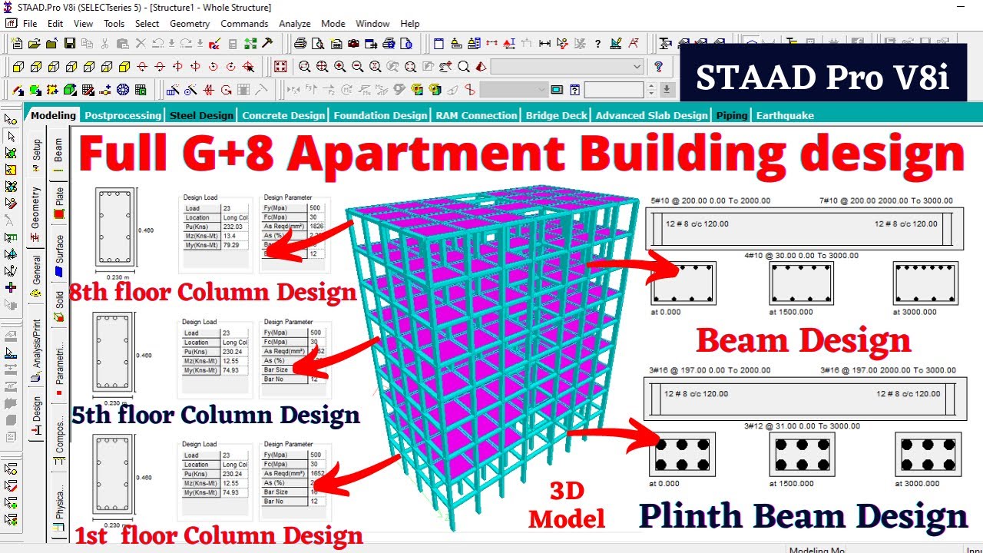Open Print Preview from the toolbar
The height and width of the screenshot is (553, 983).
318,44
